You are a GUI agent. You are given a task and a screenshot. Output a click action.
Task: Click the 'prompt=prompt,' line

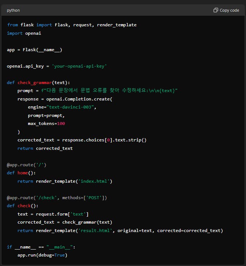46,115
